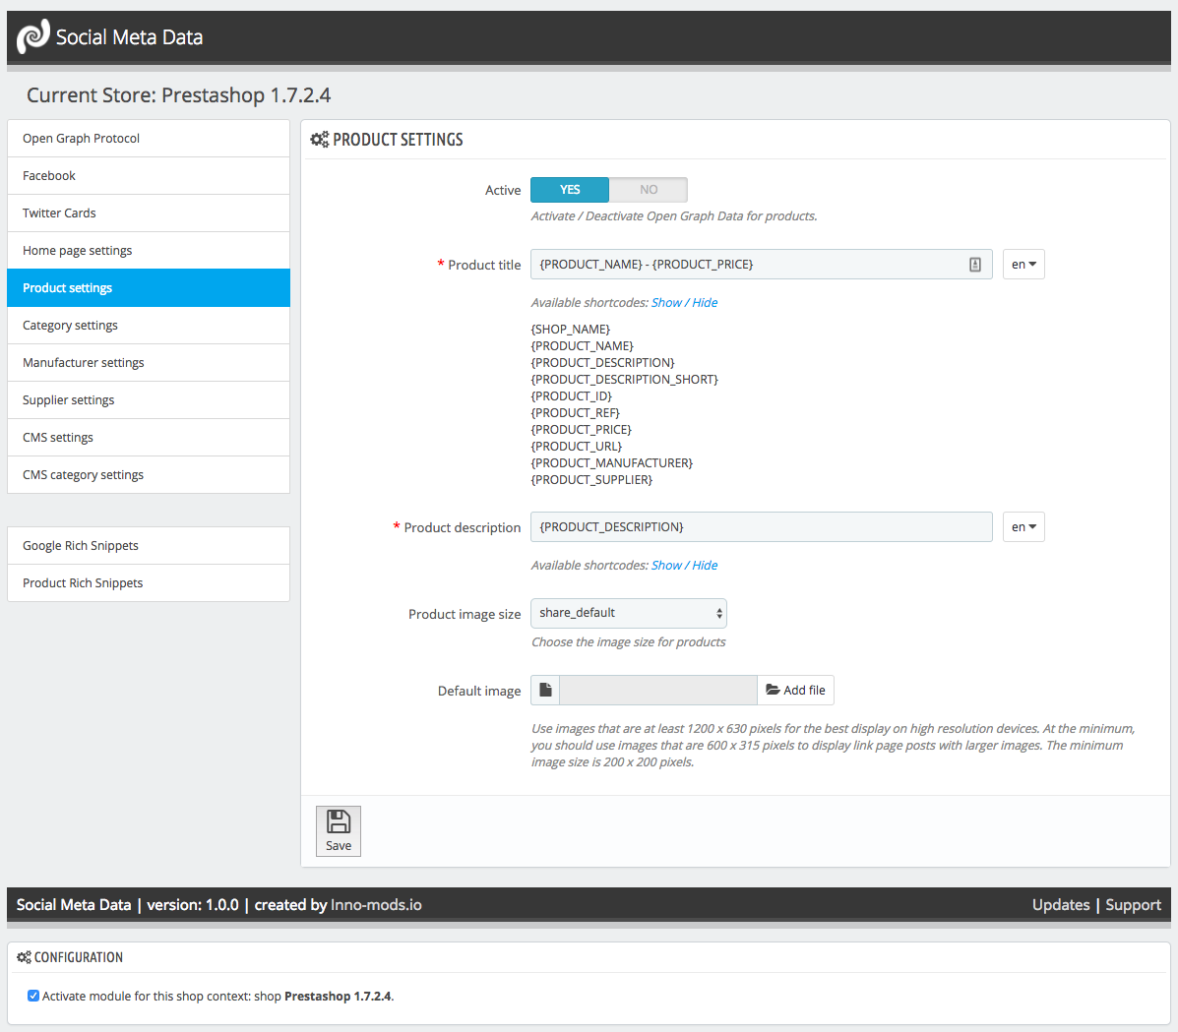Viewport: 1178px width, 1032px height.
Task: Click the Product Settings gears icon
Action: (319, 140)
